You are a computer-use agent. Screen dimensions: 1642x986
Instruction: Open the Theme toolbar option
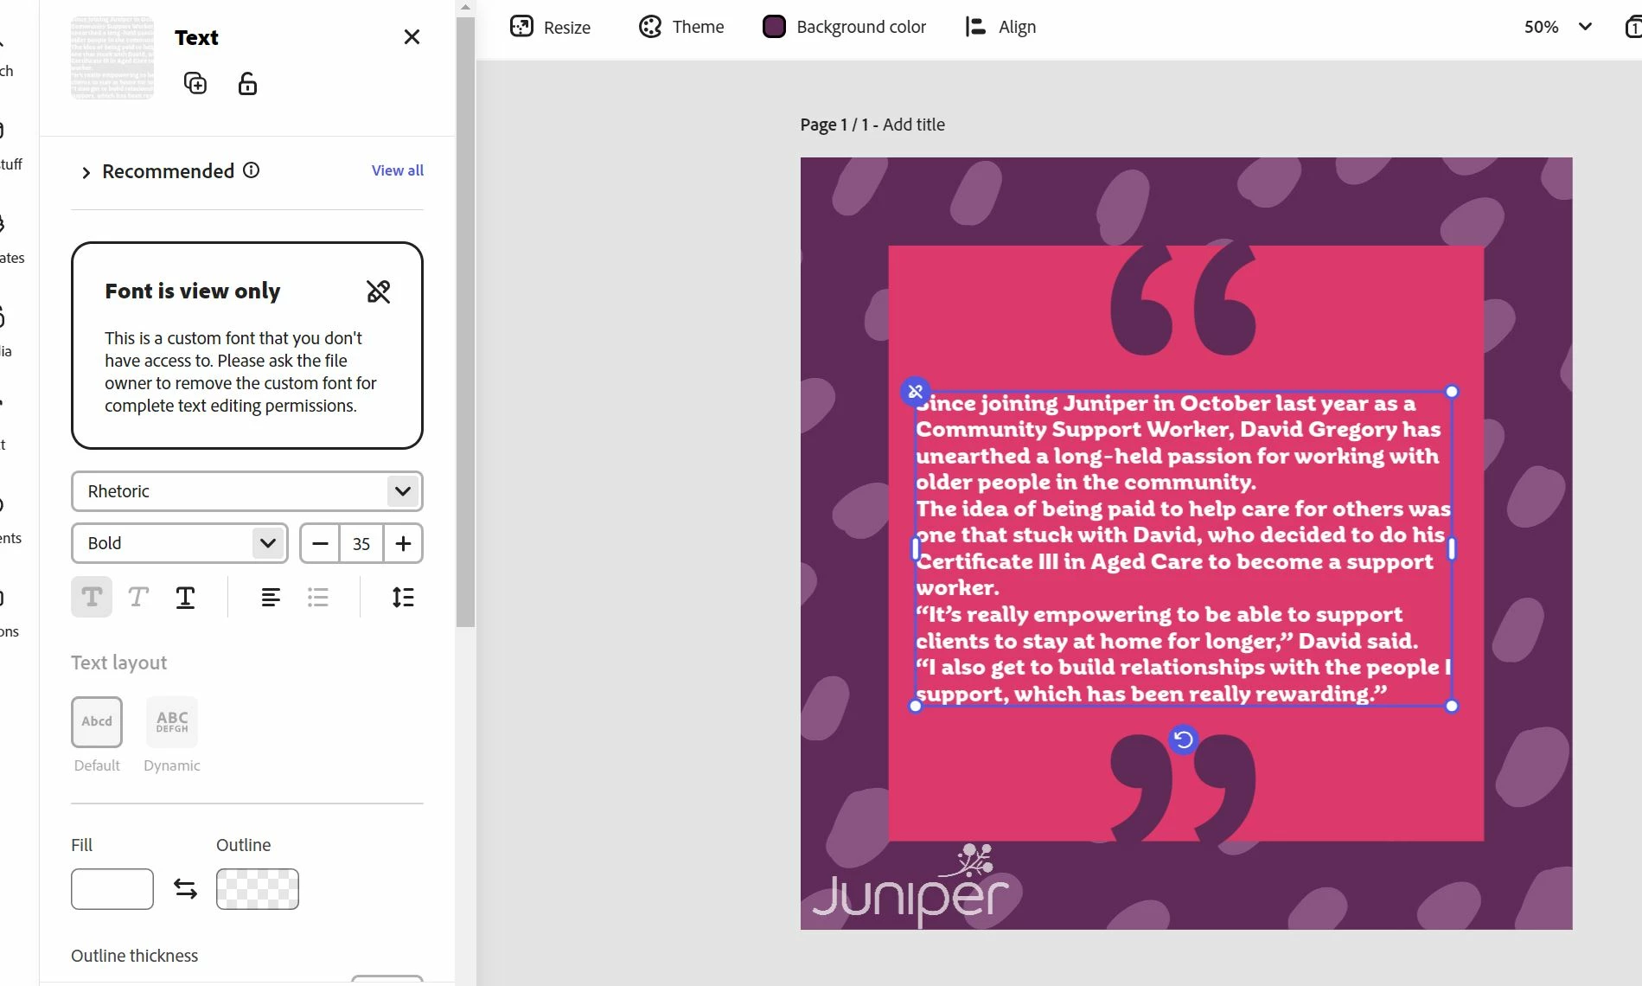pos(681,27)
